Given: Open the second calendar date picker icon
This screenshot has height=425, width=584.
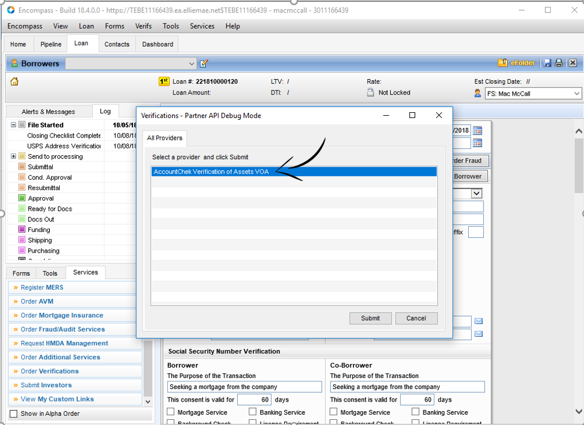Looking at the screenshot, I should coord(477,143).
